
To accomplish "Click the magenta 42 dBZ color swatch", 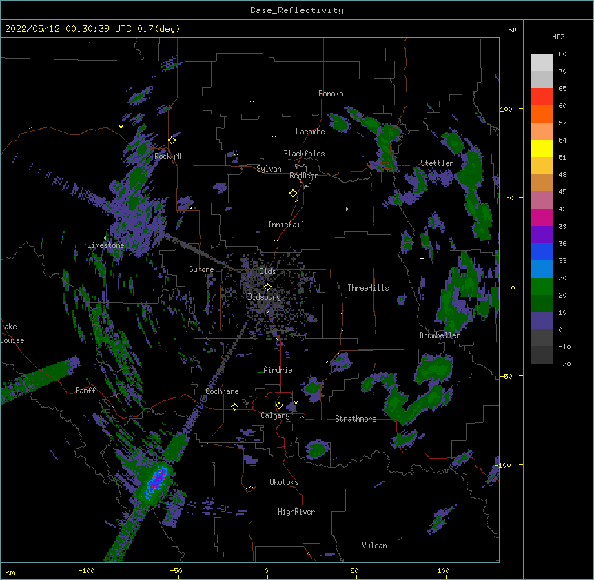I will pyautogui.click(x=542, y=217).
